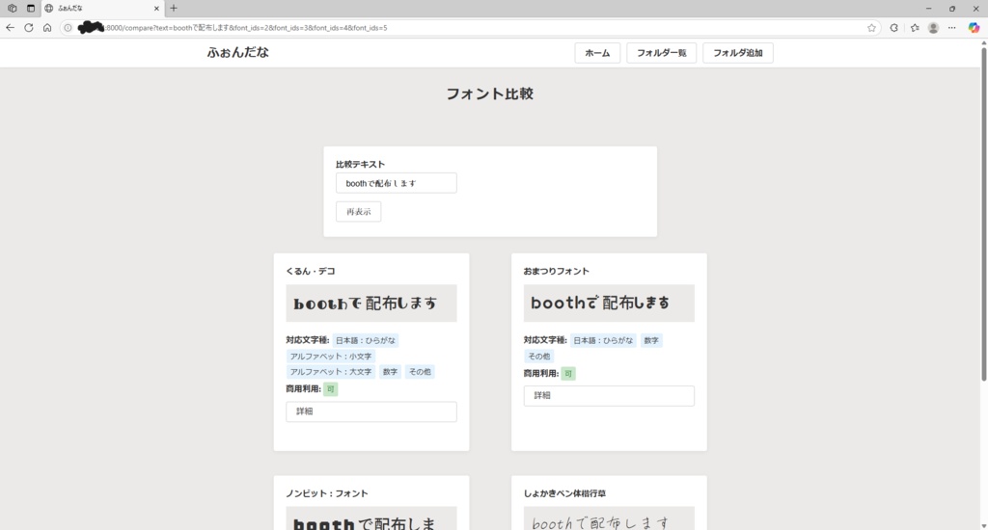Click the くるん・デコ font preview
The image size is (988, 530).
(x=371, y=304)
